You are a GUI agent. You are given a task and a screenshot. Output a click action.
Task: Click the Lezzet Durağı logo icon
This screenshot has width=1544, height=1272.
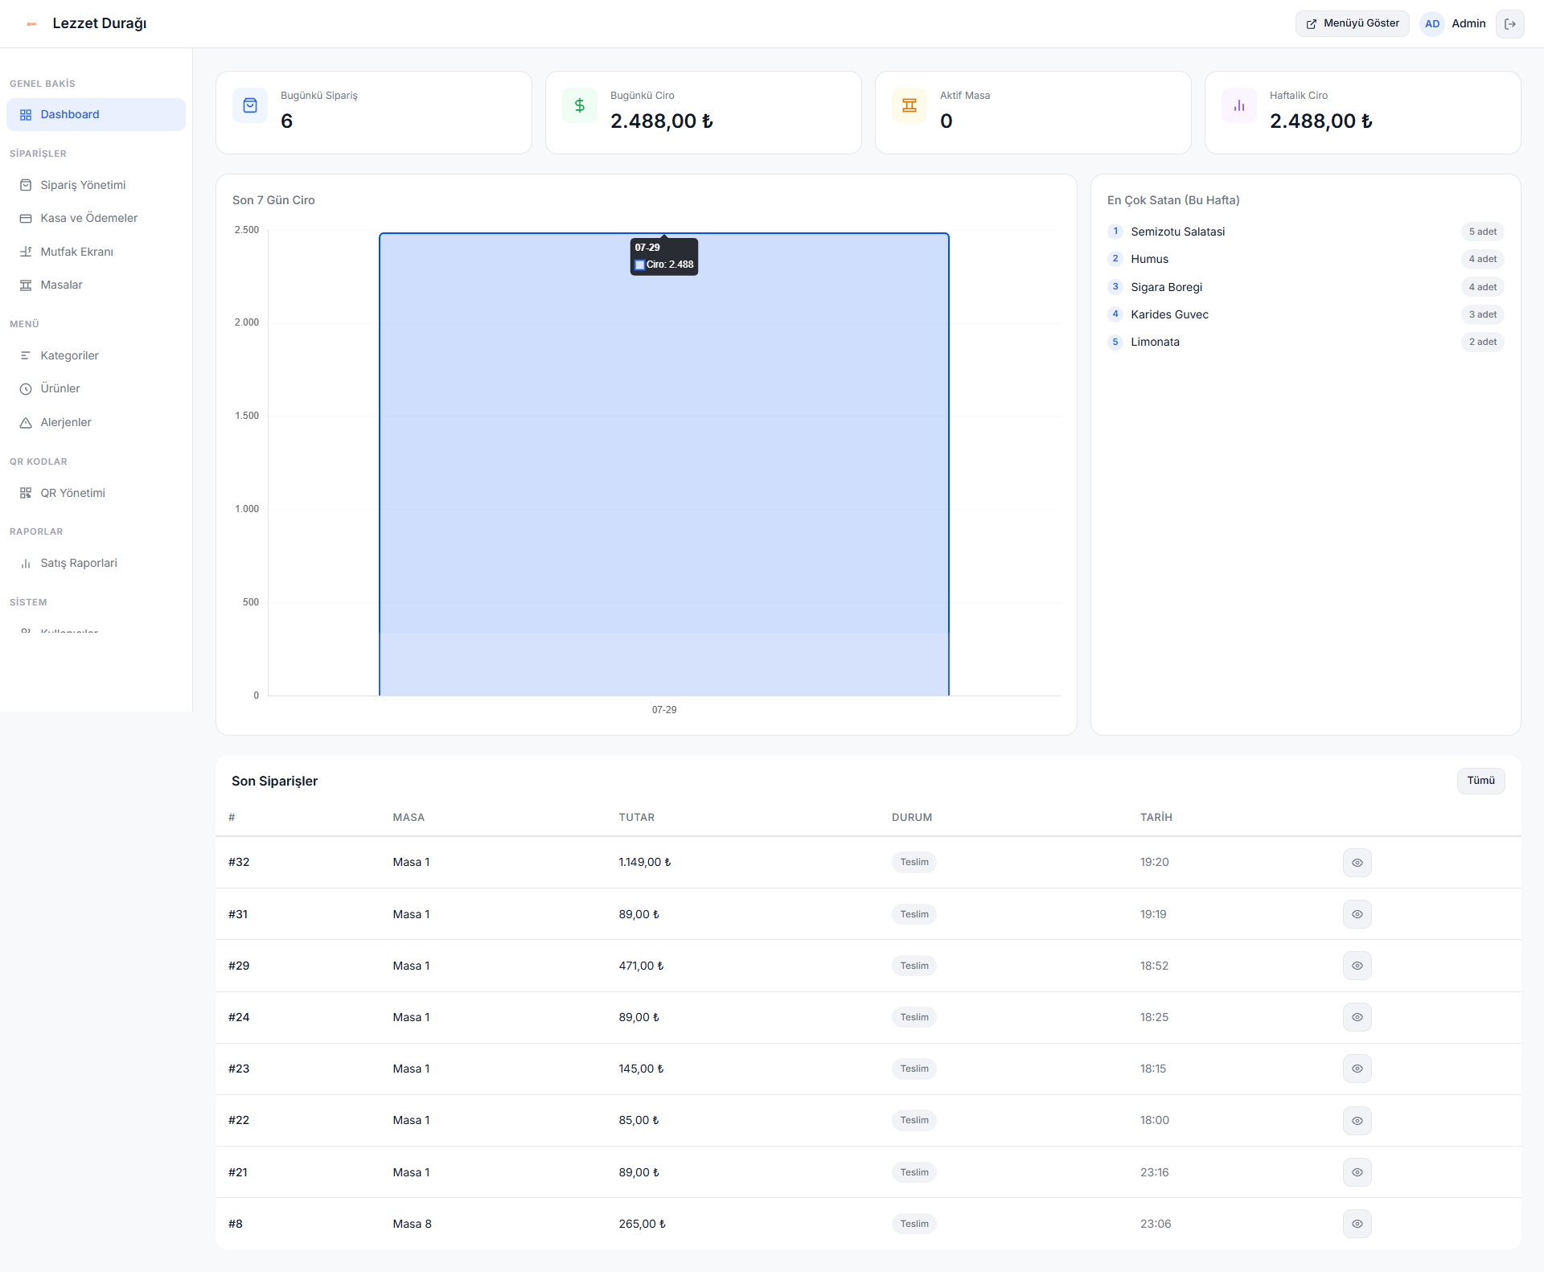tap(32, 24)
